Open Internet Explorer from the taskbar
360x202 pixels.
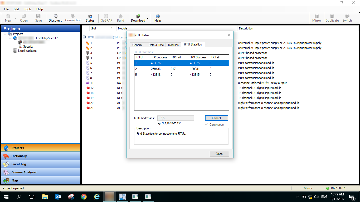pos(97,197)
